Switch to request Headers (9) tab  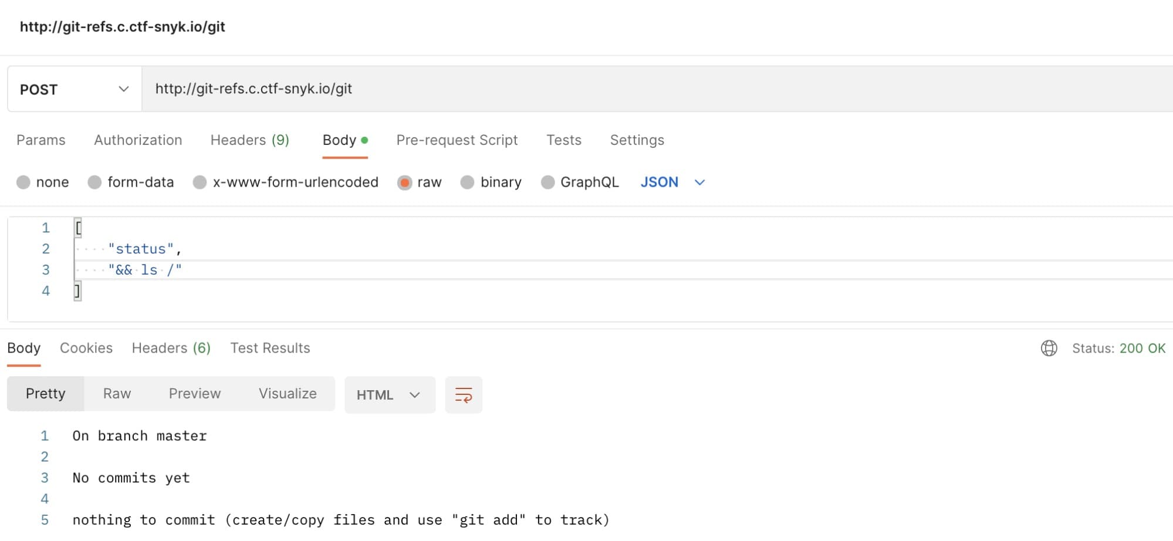coord(249,140)
